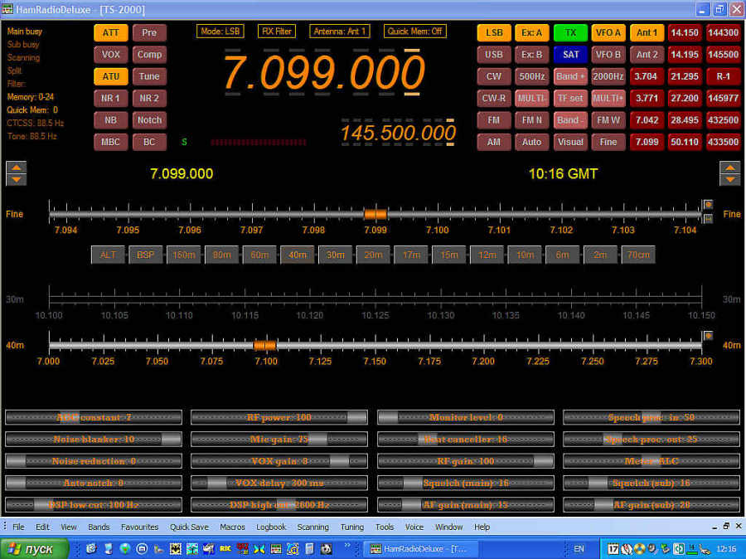The image size is (746, 559).
Task: Click the 30m band scale bar
Action: tap(375, 299)
